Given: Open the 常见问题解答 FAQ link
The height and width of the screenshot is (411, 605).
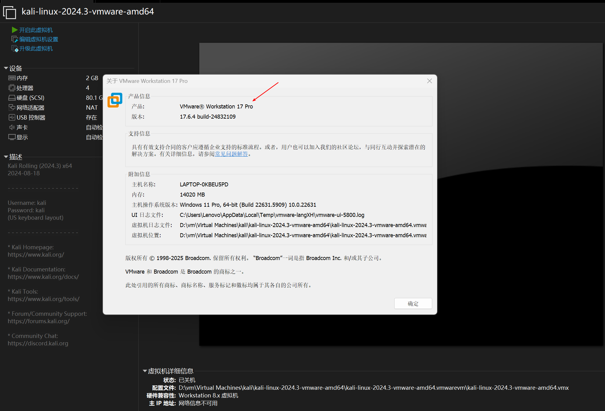Looking at the screenshot, I should pyautogui.click(x=231, y=154).
